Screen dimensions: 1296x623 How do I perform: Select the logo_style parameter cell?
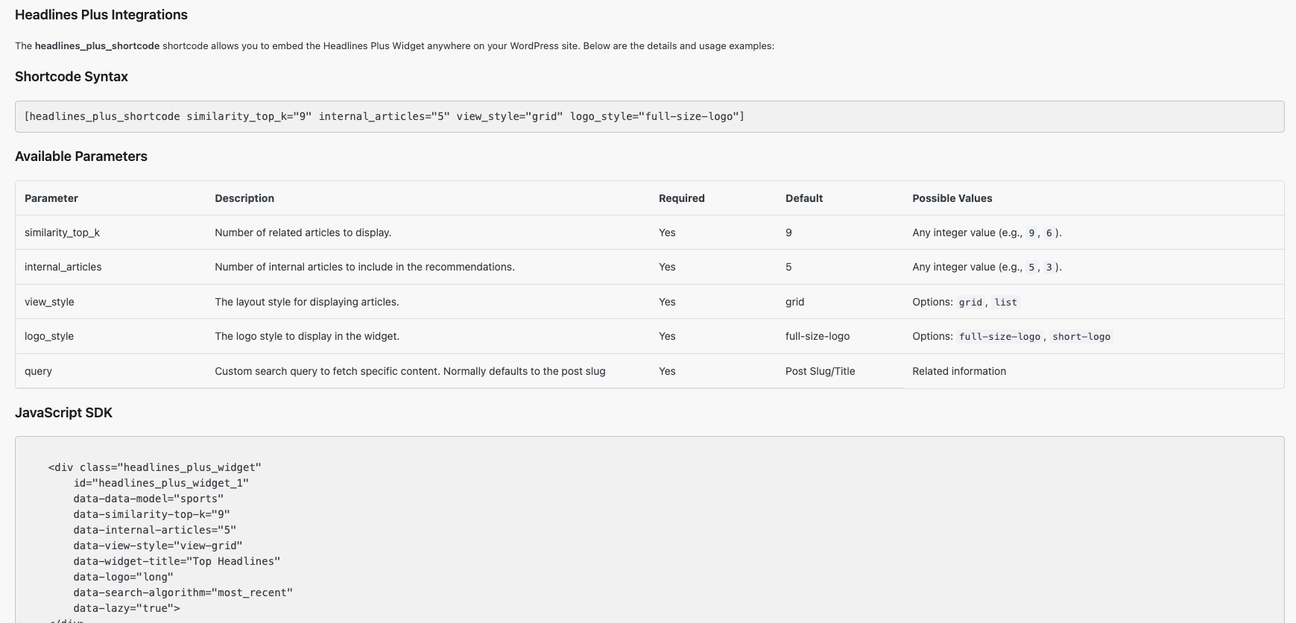(x=49, y=336)
